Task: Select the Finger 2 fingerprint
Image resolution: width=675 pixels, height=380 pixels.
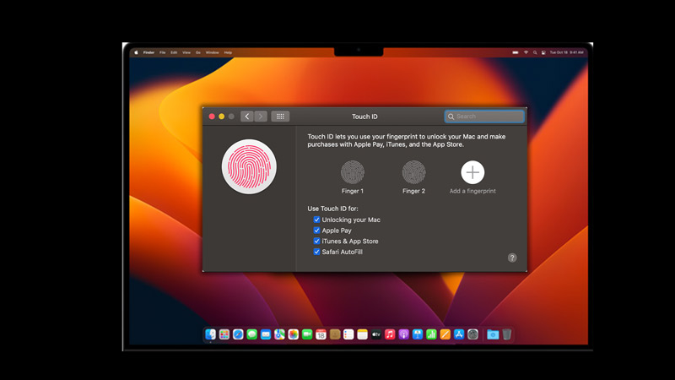Action: click(x=413, y=172)
